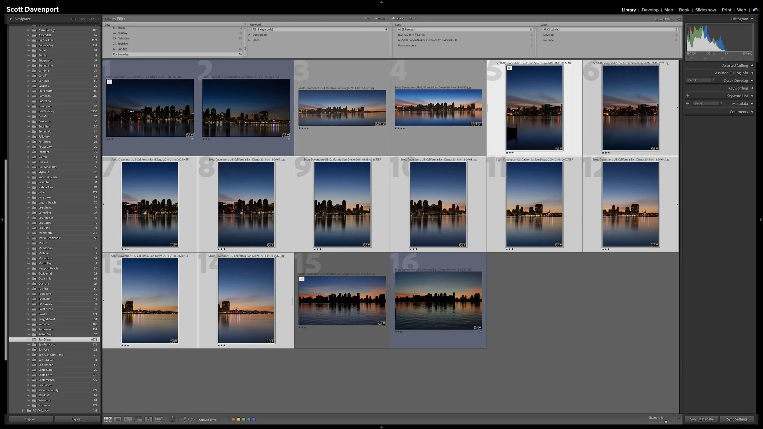Toggle sort direction A-Z icon
Image resolution: width=763 pixels, height=429 pixels.
(x=185, y=419)
